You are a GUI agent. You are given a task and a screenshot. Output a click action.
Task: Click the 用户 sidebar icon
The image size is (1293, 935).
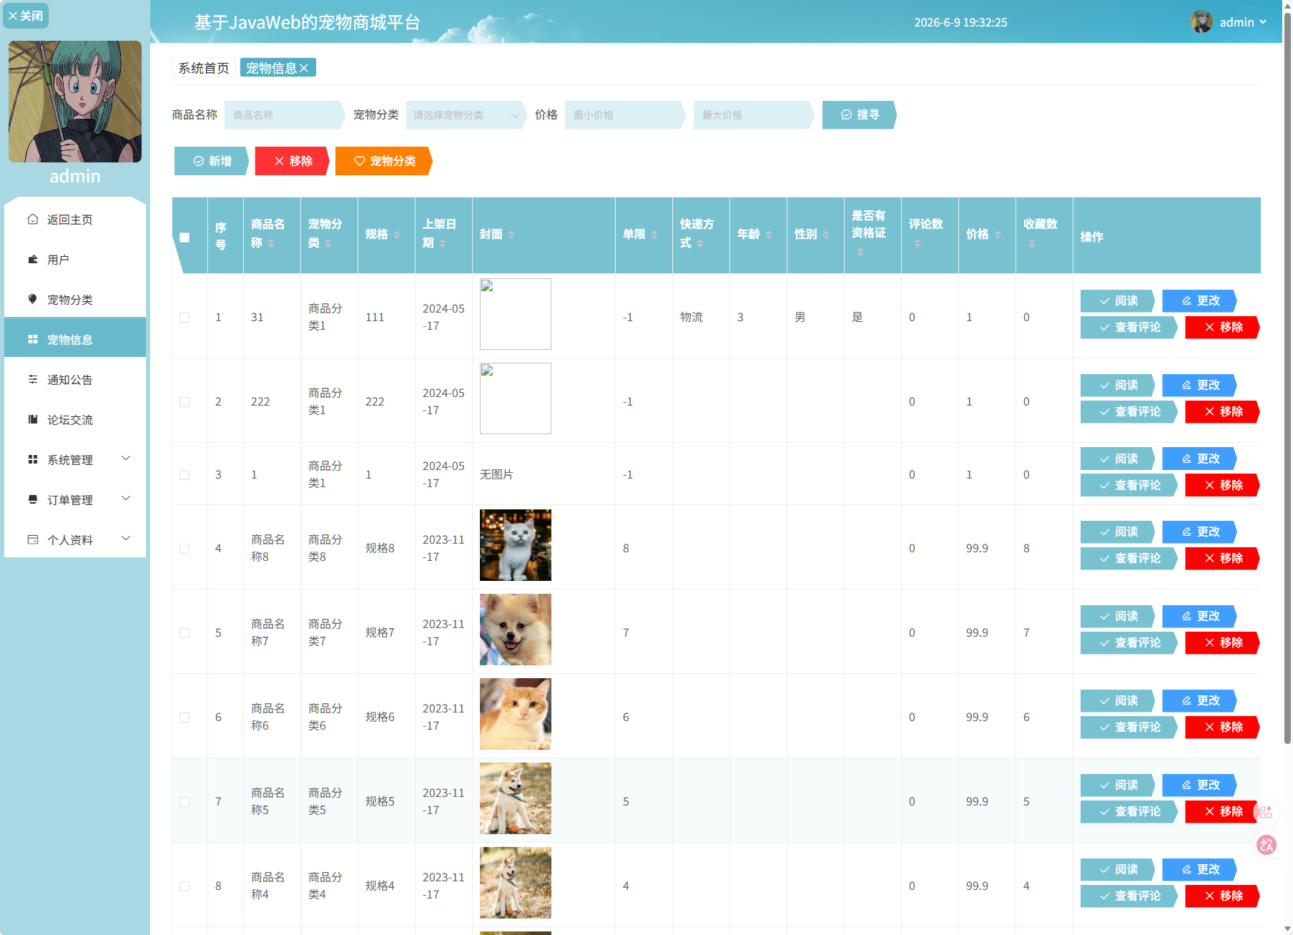pyautogui.click(x=33, y=259)
